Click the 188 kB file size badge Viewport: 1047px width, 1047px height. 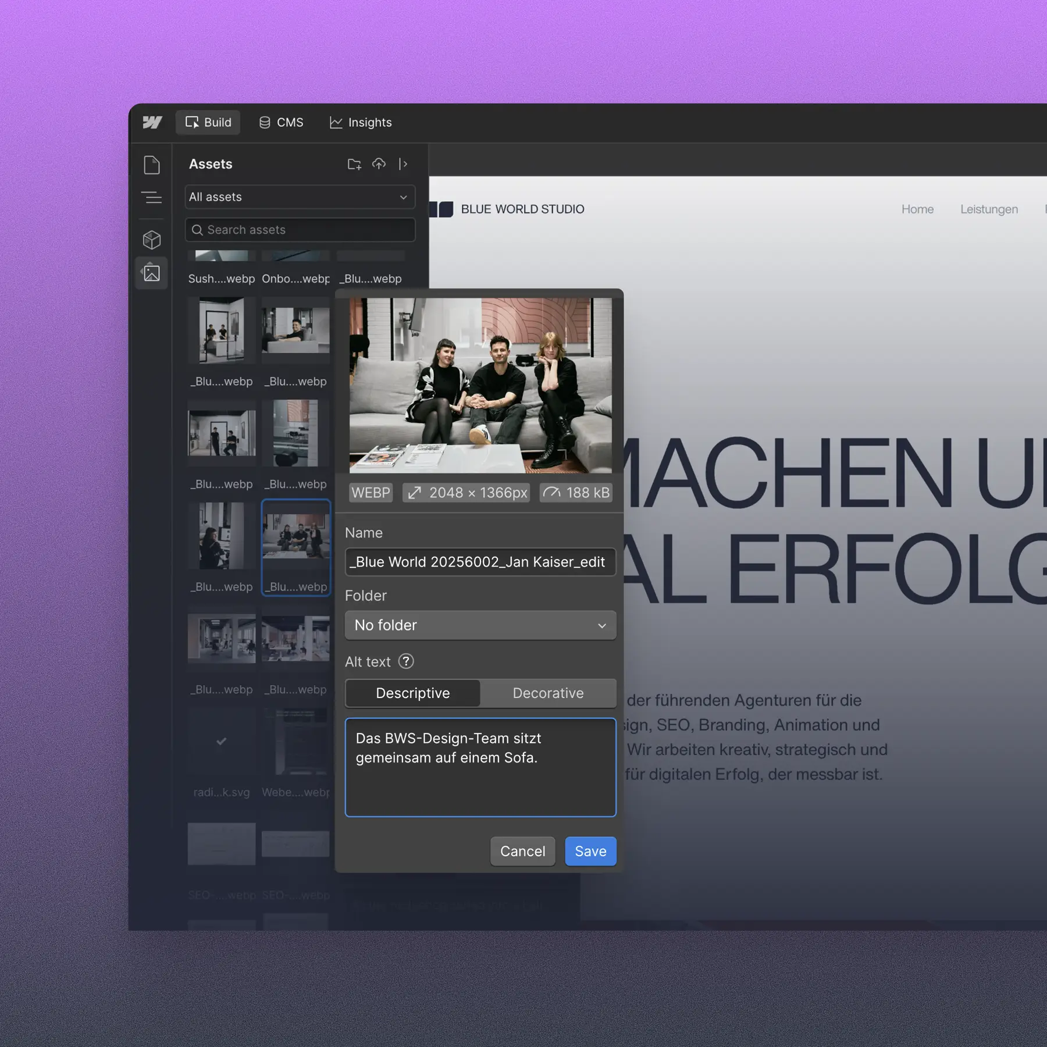click(x=576, y=493)
